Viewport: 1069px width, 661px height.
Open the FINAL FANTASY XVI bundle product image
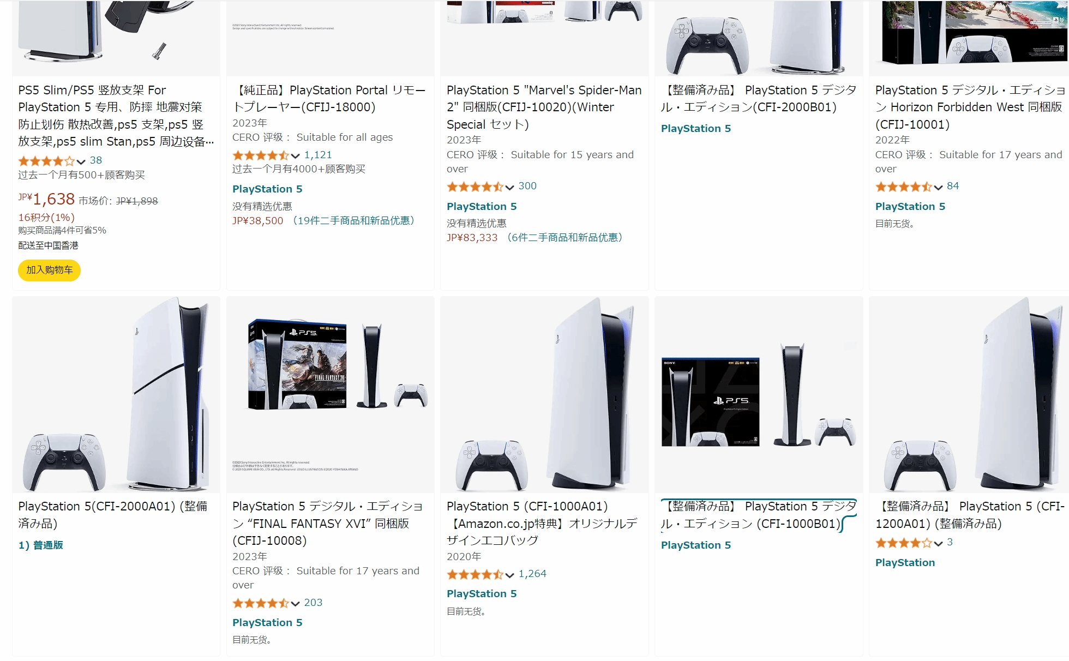point(330,394)
